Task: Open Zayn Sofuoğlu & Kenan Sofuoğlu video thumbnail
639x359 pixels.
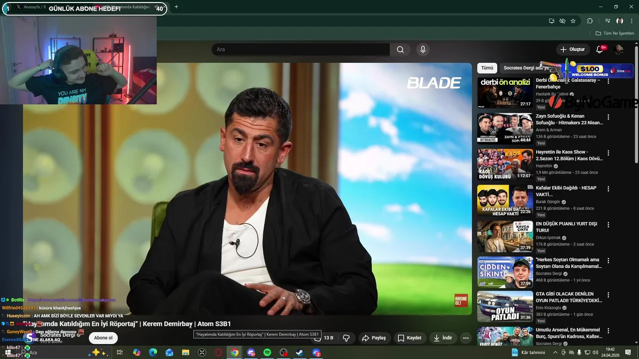Action: click(505, 129)
